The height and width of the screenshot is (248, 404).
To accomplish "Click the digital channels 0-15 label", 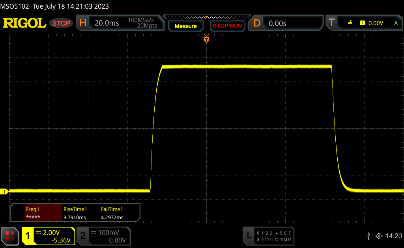I will pyautogui.click(x=274, y=237).
